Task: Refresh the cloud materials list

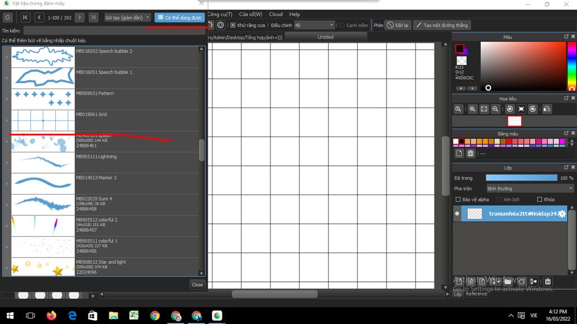Action: click(7, 17)
